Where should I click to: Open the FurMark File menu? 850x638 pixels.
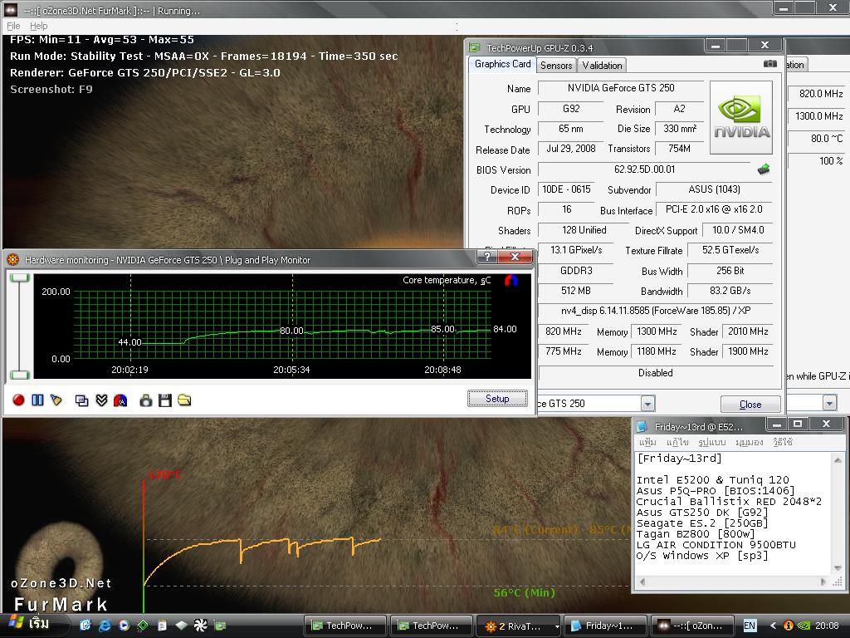pyautogui.click(x=13, y=26)
